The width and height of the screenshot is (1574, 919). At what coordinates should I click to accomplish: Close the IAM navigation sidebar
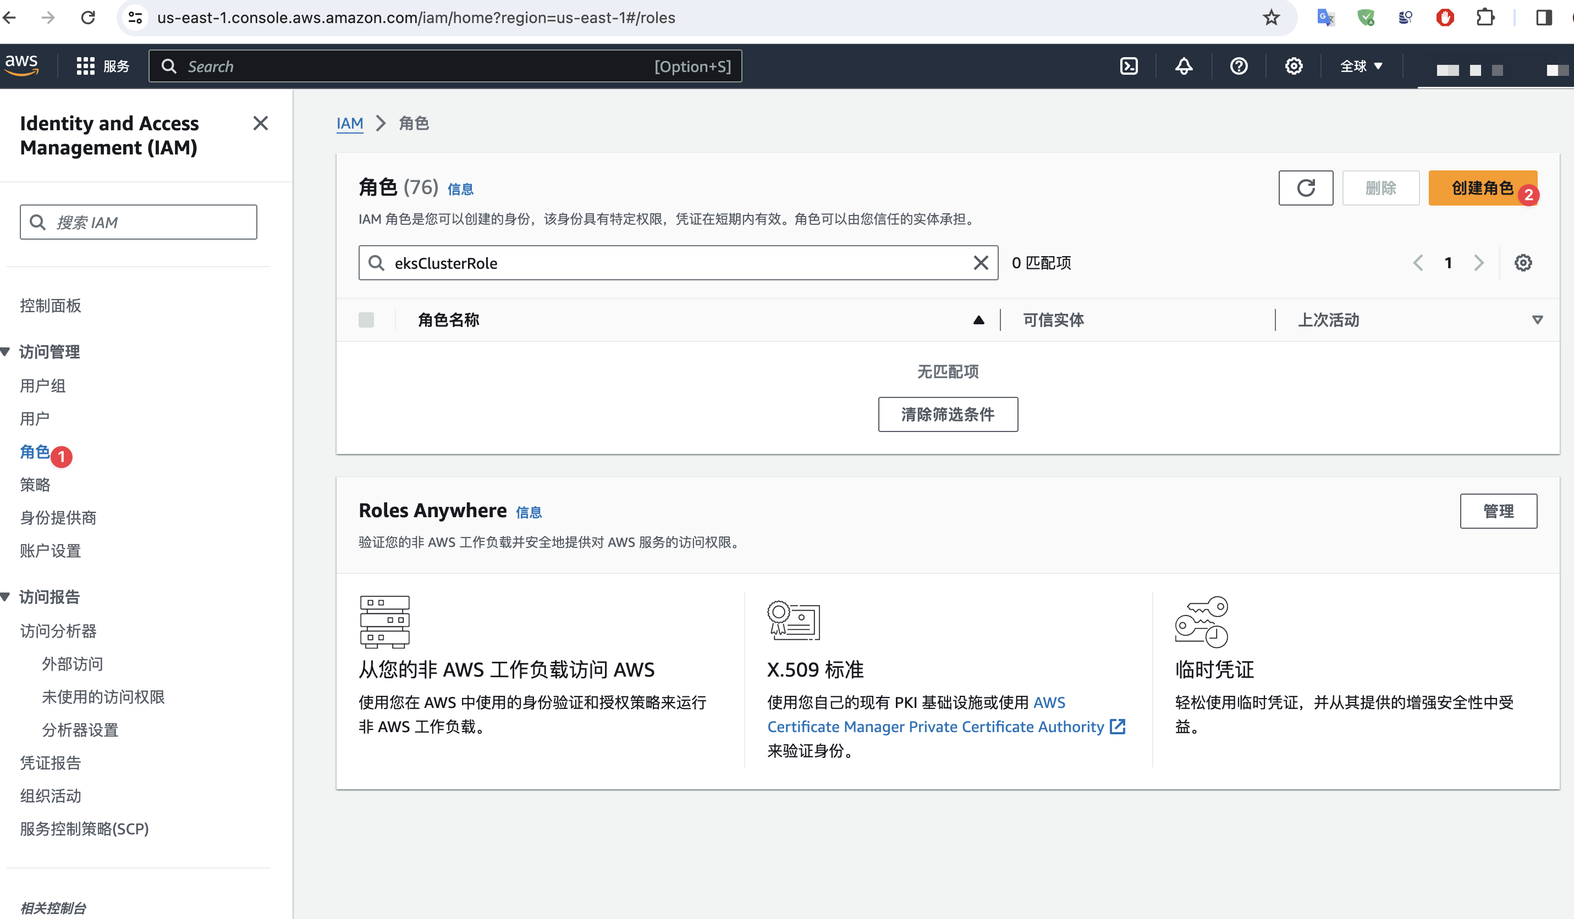coord(261,124)
